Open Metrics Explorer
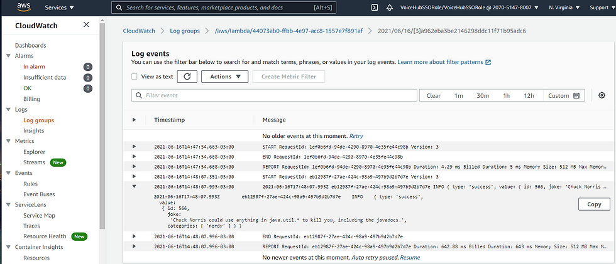 point(34,152)
